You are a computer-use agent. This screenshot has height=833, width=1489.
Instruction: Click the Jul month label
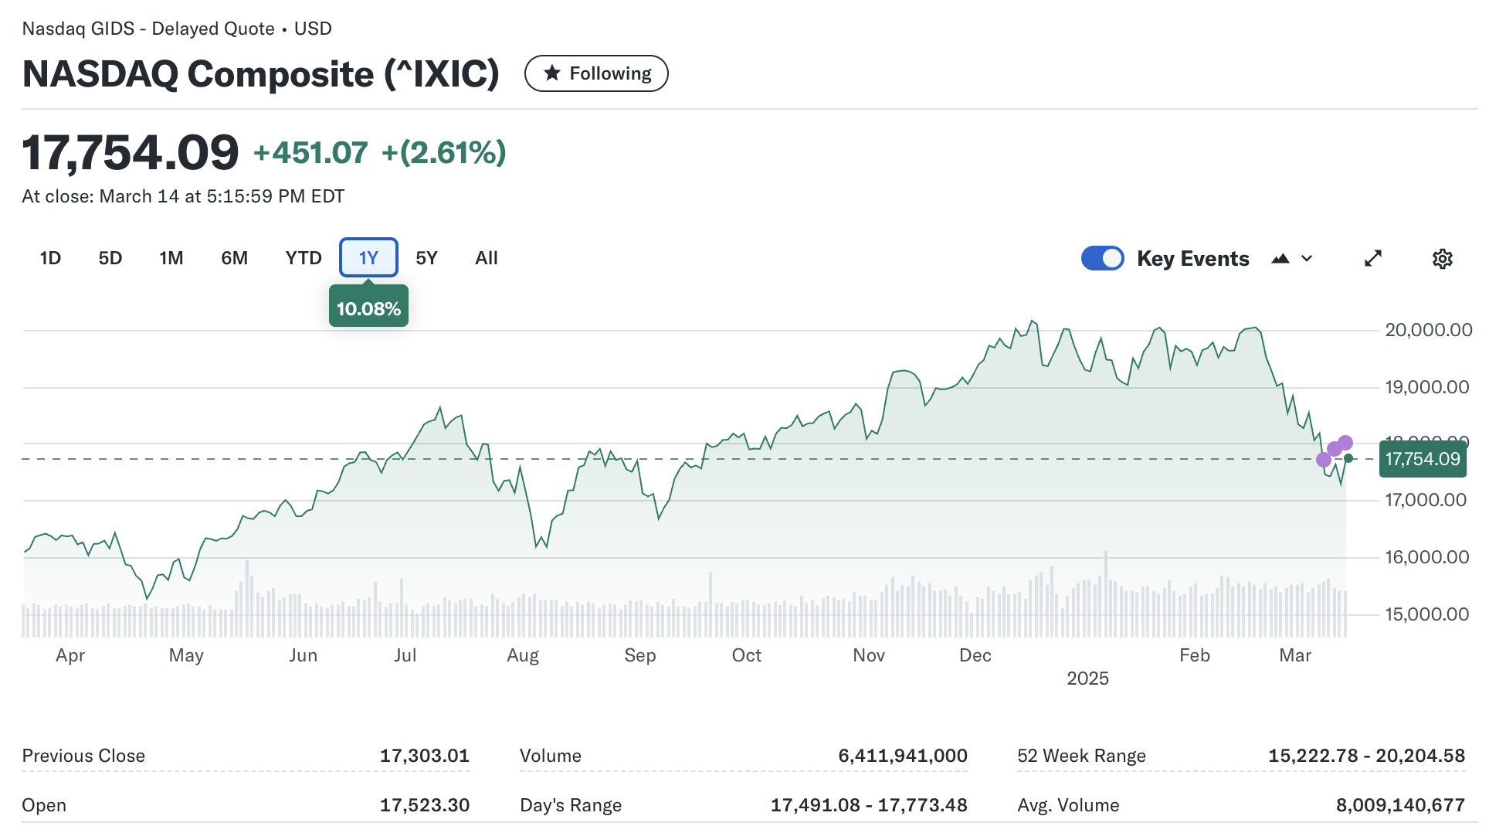[x=405, y=655]
